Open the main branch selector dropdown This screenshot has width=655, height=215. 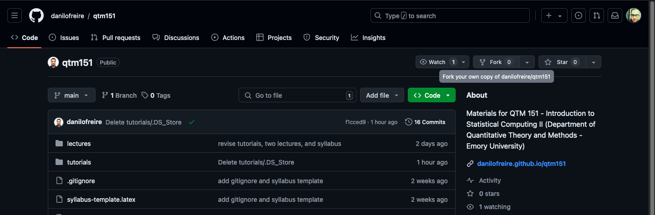coord(71,95)
